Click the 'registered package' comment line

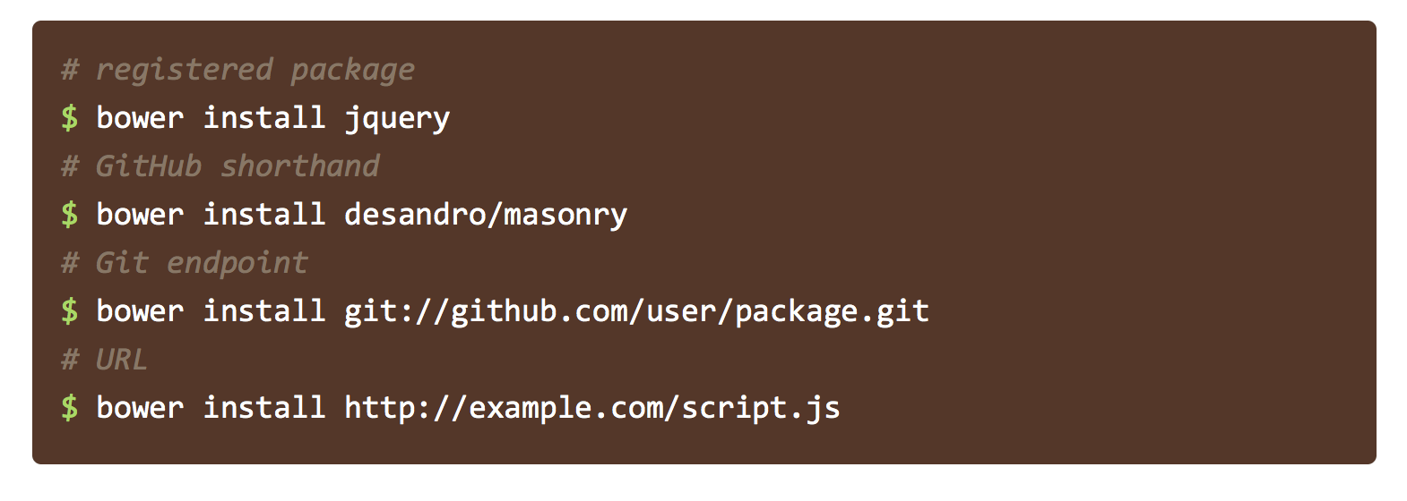(x=237, y=70)
